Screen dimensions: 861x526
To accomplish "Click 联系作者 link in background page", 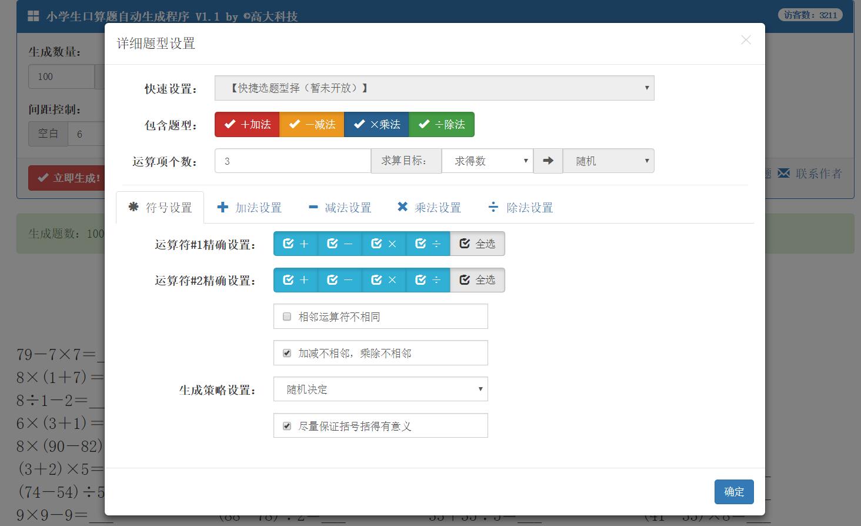I will point(819,174).
